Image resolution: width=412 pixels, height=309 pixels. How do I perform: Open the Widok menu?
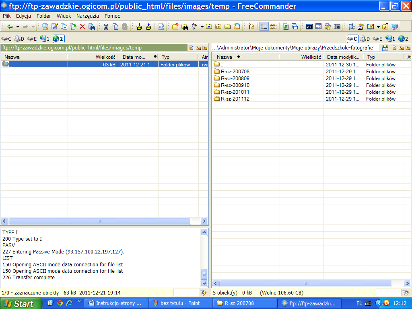point(64,16)
